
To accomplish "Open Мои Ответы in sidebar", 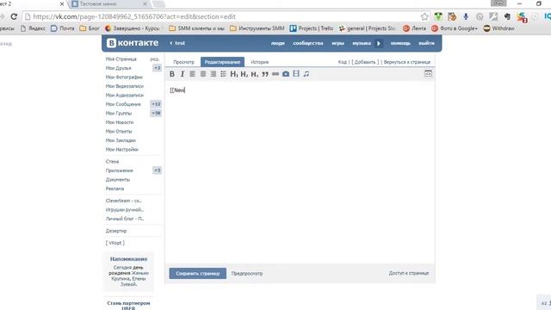I will [x=119, y=131].
